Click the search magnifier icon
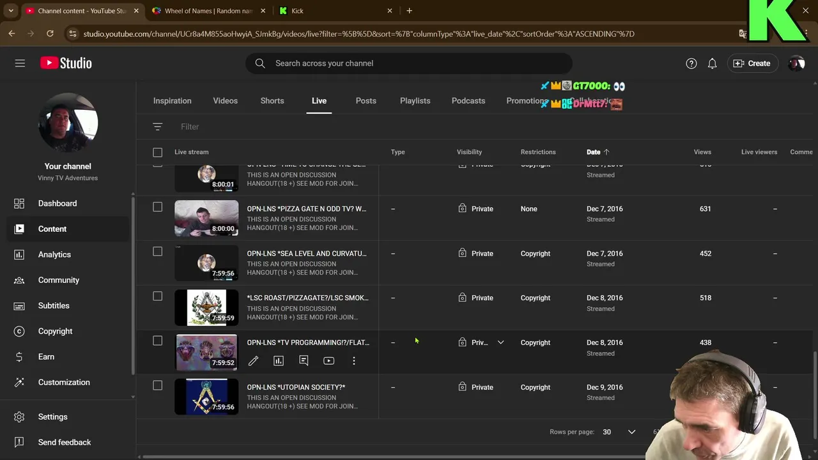Screen dimensions: 818x460 click(260, 63)
